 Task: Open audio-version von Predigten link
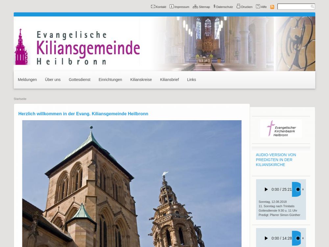pyautogui.click(x=276, y=160)
